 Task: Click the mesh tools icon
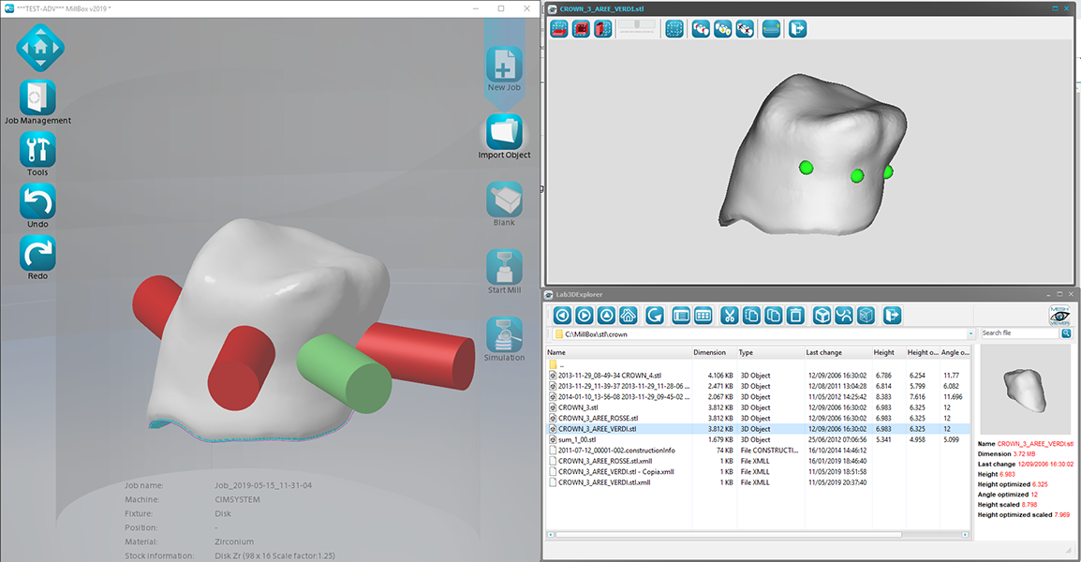pyautogui.click(x=844, y=316)
